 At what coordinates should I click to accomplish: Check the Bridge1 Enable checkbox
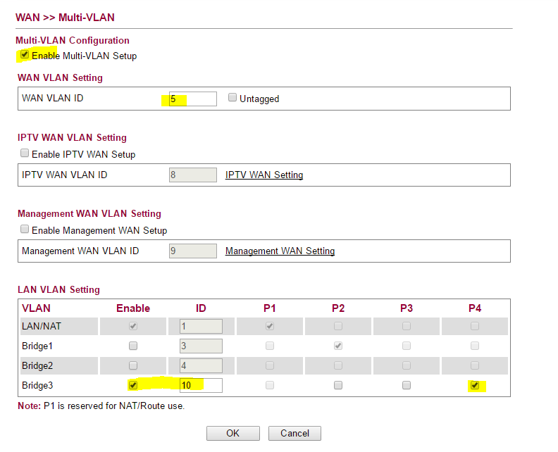(x=133, y=346)
